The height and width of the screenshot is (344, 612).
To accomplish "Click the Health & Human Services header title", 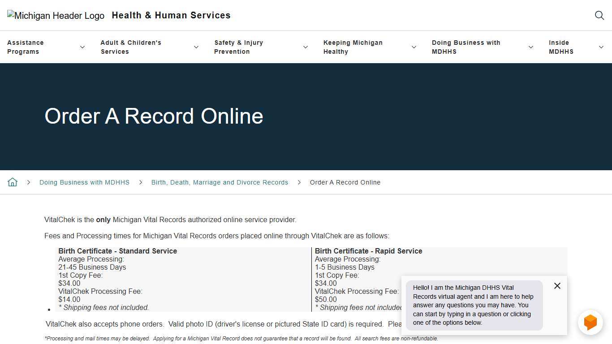I will 171,15.
